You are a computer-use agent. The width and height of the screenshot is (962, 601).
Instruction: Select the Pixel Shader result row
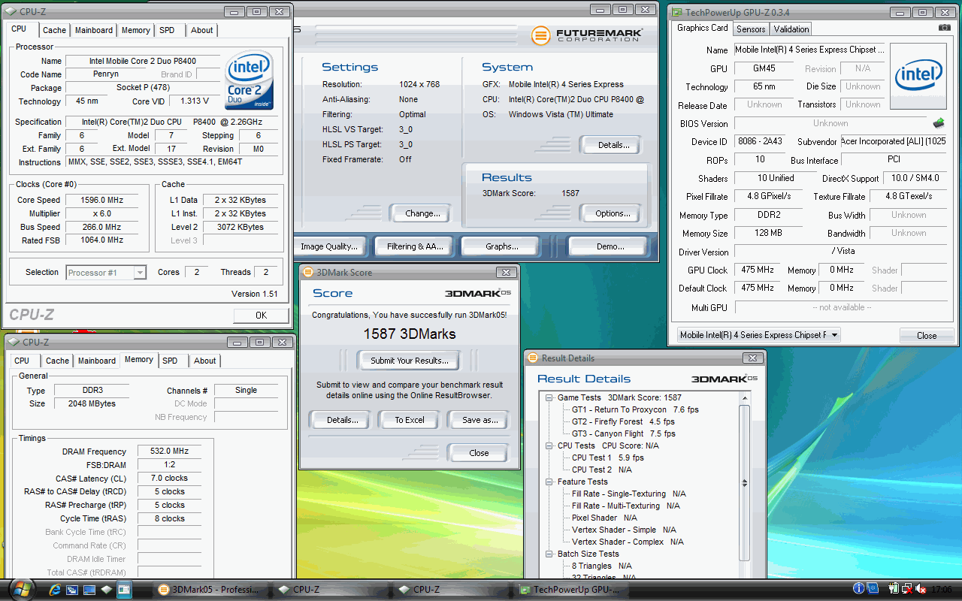604,518
